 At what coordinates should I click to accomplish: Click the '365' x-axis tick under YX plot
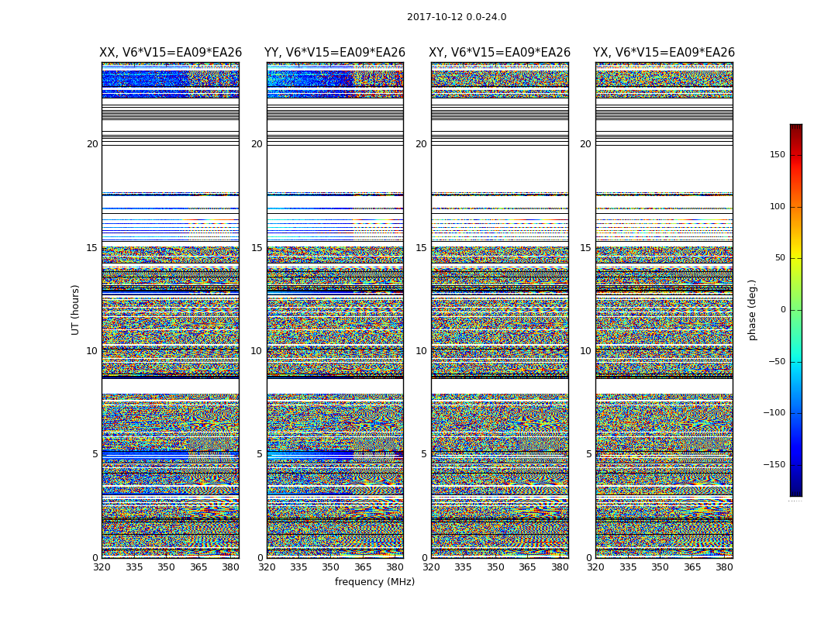pyautogui.click(x=692, y=567)
